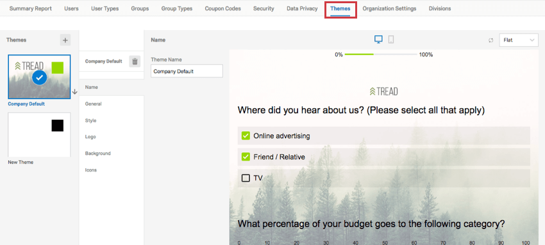The width and height of the screenshot is (545, 245).
Task: Click the budget percentage question text
Action: click(x=371, y=224)
